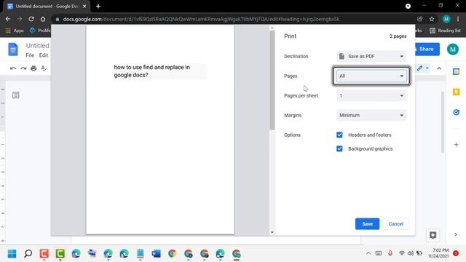The width and height of the screenshot is (466, 262).
Task: Collapse side panel with the right arrow
Action: (x=456, y=234)
